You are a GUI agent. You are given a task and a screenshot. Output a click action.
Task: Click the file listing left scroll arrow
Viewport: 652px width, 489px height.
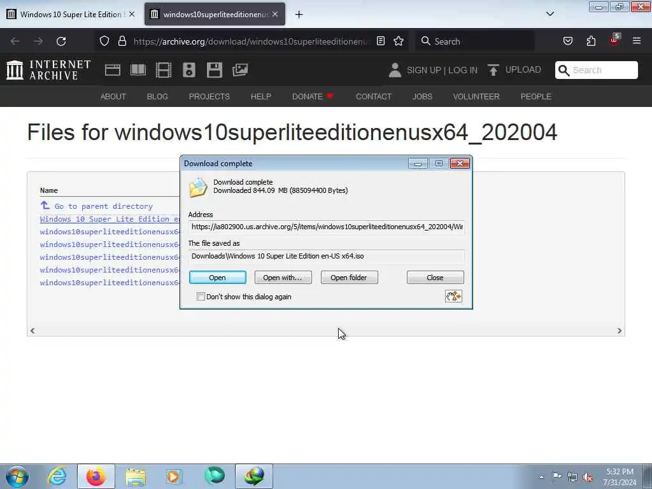[x=32, y=330]
